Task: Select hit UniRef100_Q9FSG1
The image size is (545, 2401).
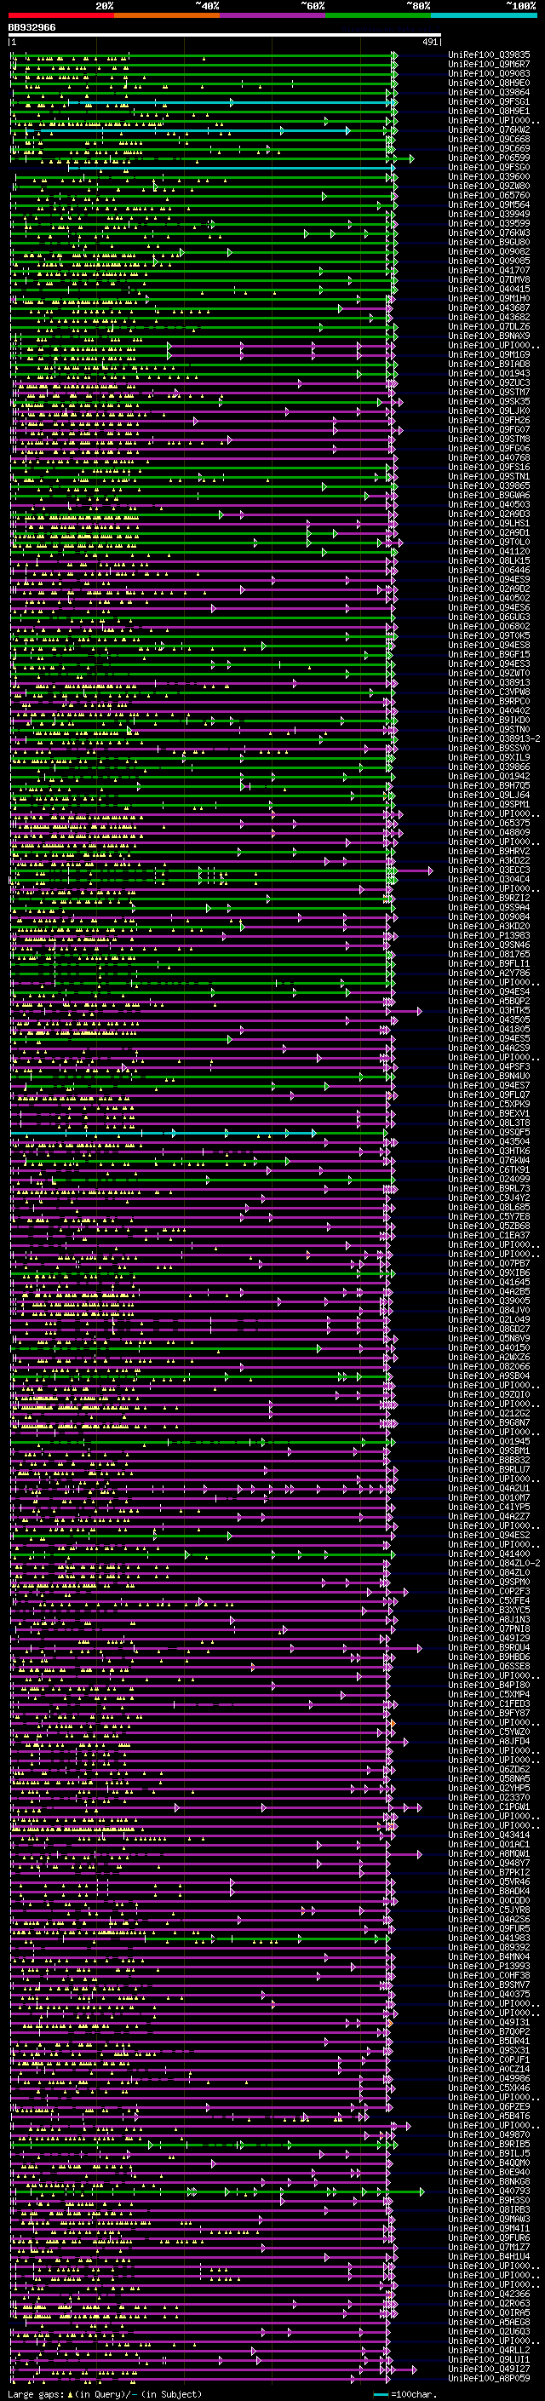Action: click(x=489, y=101)
